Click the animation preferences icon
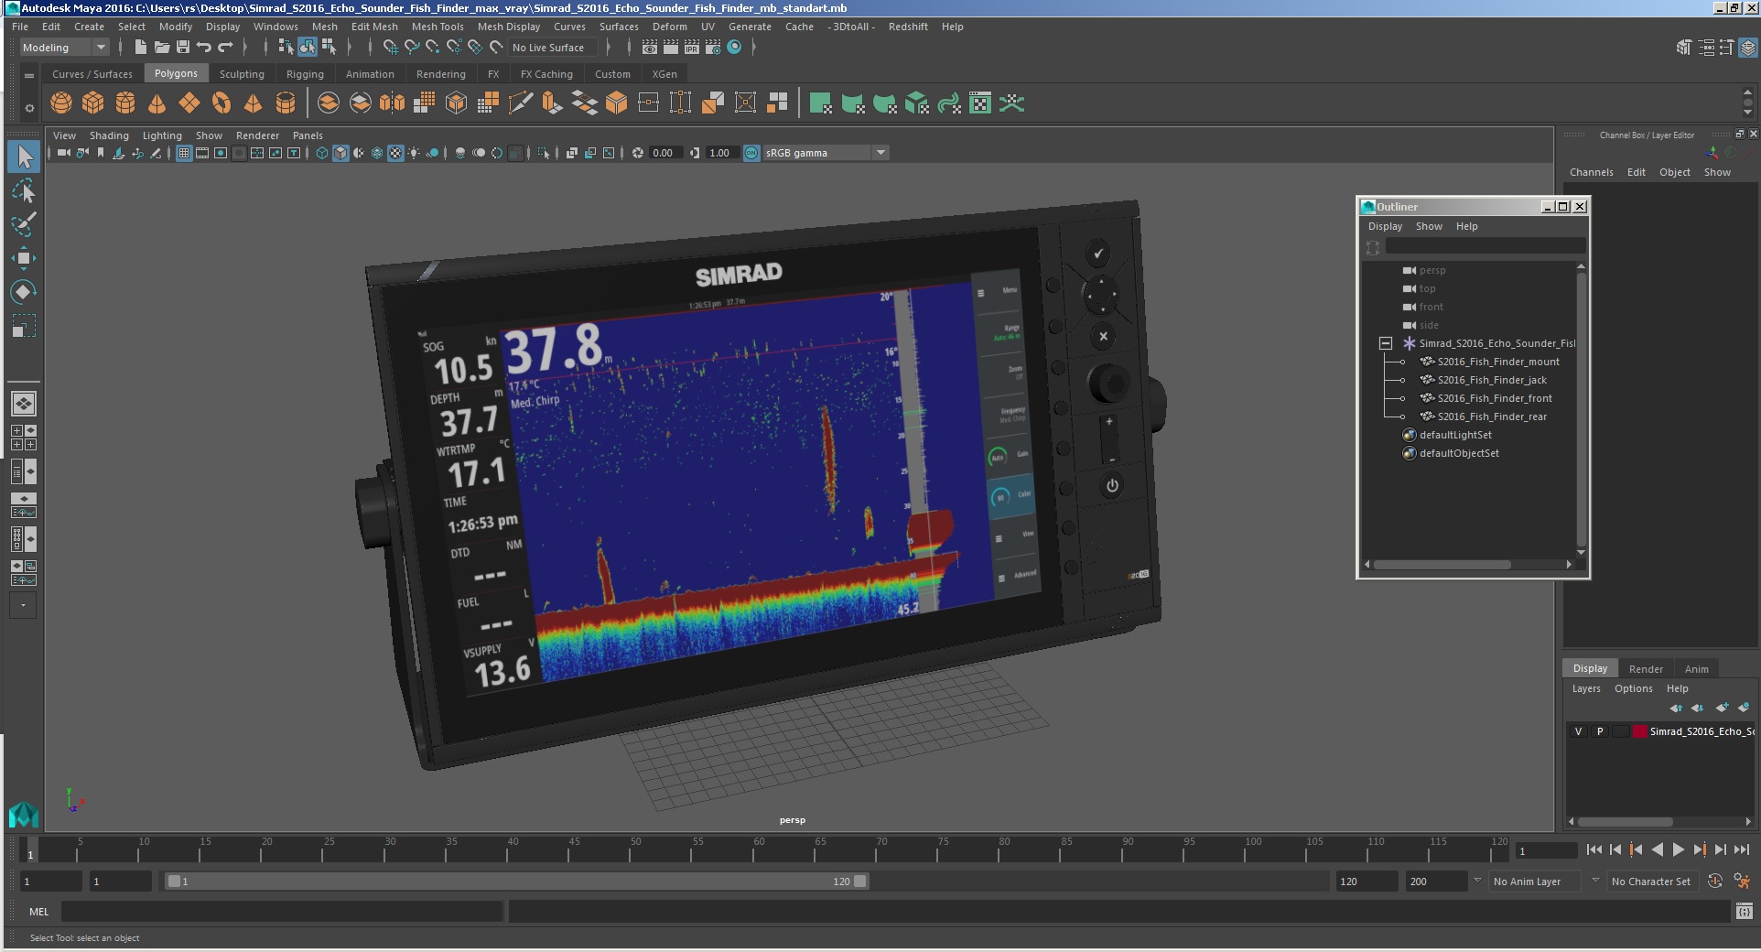1761x952 pixels. point(1742,882)
